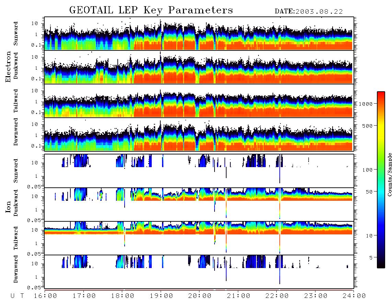The height and width of the screenshot is (302, 392).
Task: Click the Ion Sunward spectrogram panel
Action: 199,171
